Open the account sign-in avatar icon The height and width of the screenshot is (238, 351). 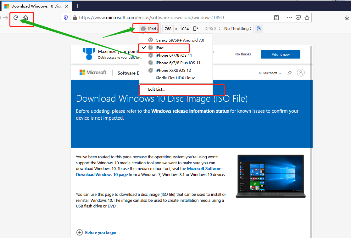pos(301,73)
